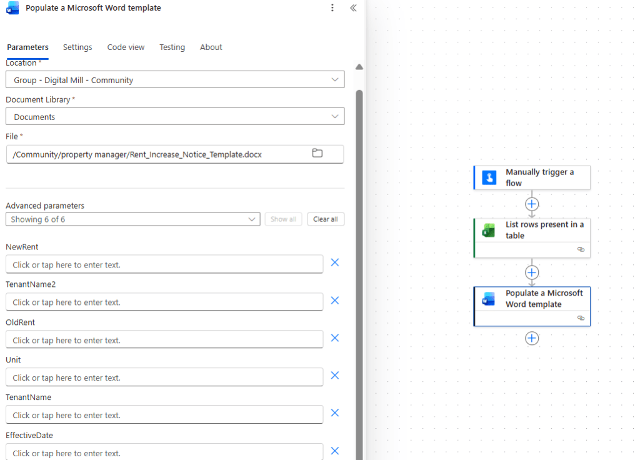Screen dimensions: 640x460
Task: Click connection link icon on List rows card
Action: point(581,249)
